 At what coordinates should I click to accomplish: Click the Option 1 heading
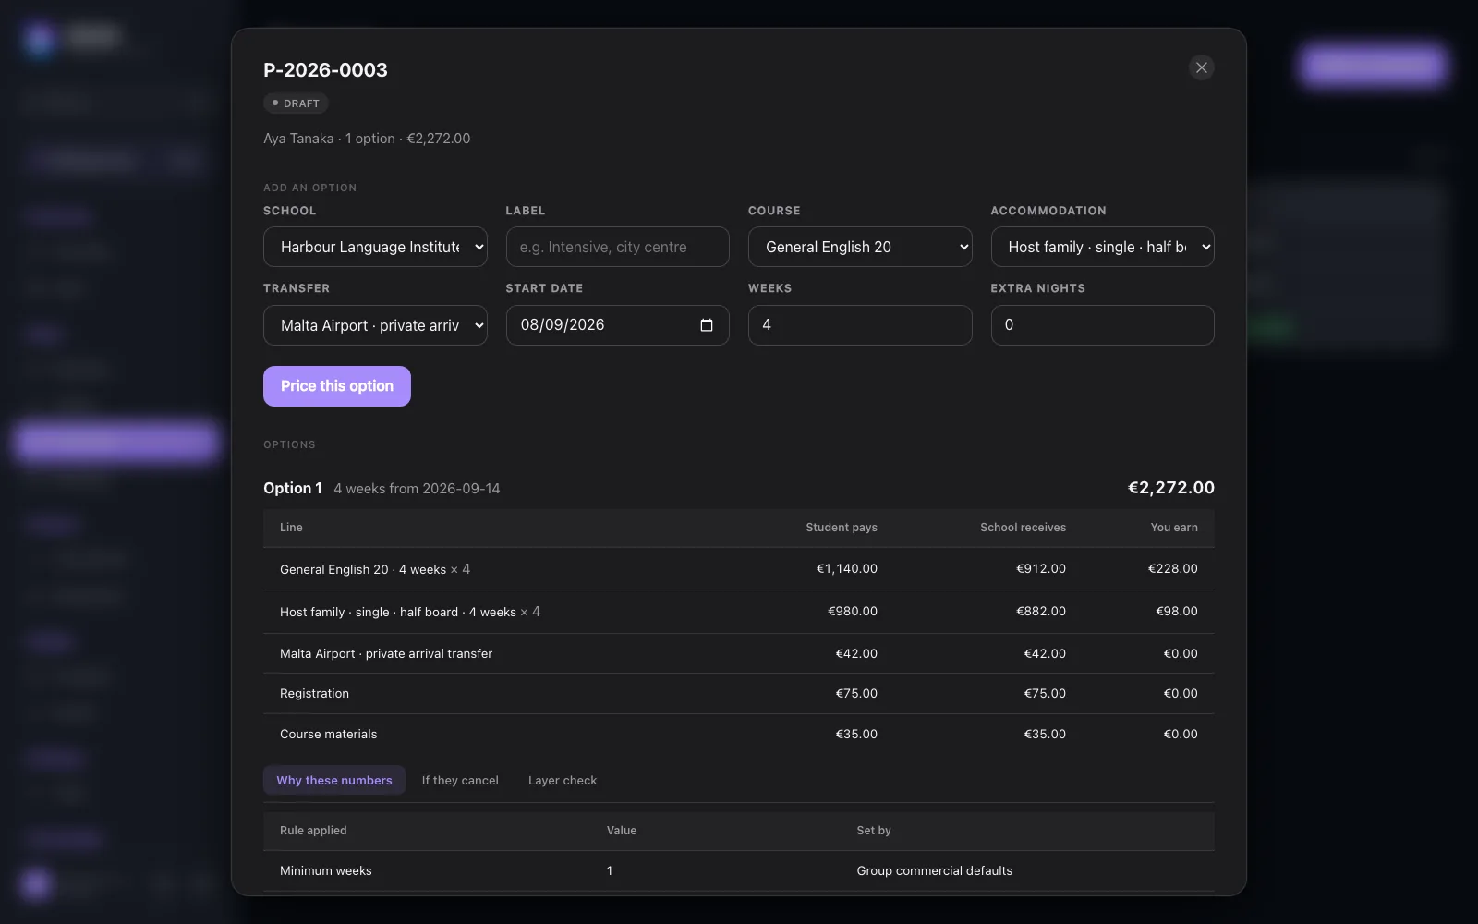[x=293, y=488]
